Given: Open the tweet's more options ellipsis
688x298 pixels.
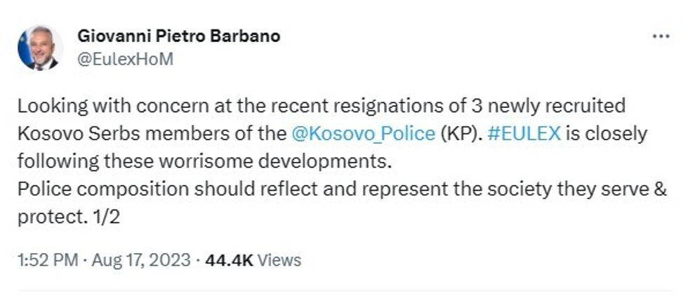Looking at the screenshot, I should click(661, 36).
